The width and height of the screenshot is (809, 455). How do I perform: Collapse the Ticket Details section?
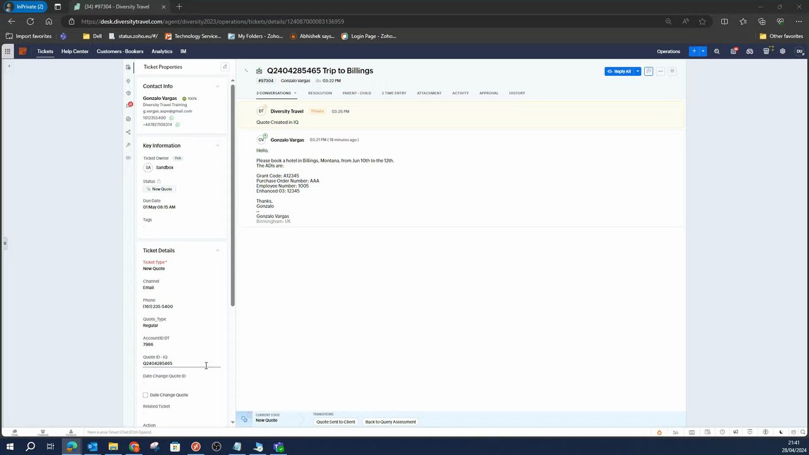[x=217, y=251]
